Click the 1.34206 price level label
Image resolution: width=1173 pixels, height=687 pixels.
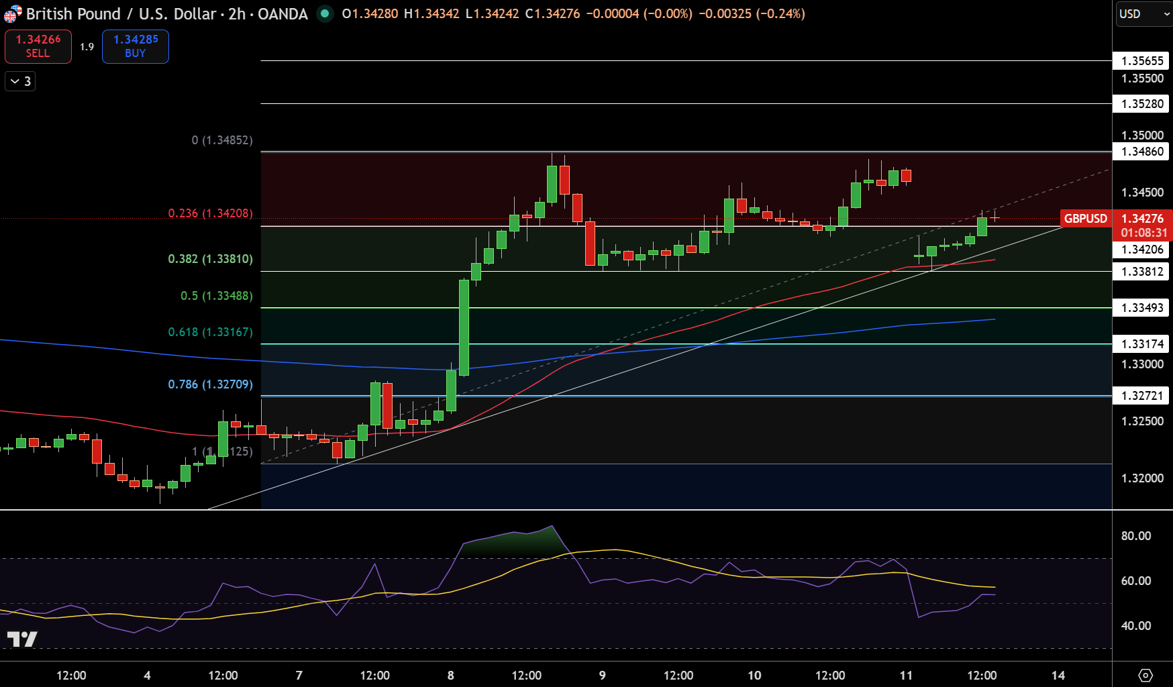tap(1142, 250)
